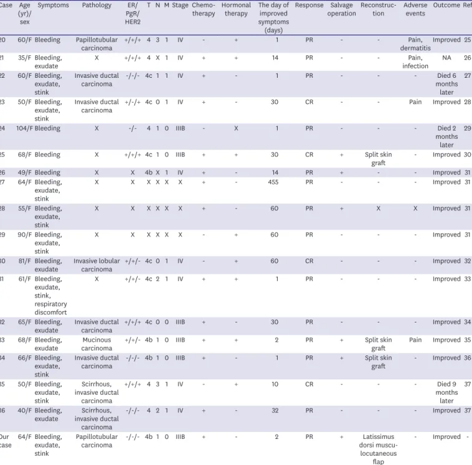
Task: Click the '66/F' age cell
Action: 25,358
